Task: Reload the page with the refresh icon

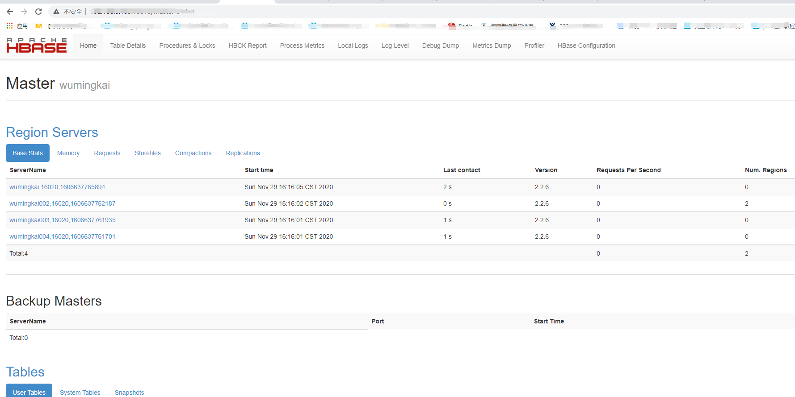Action: click(x=38, y=12)
